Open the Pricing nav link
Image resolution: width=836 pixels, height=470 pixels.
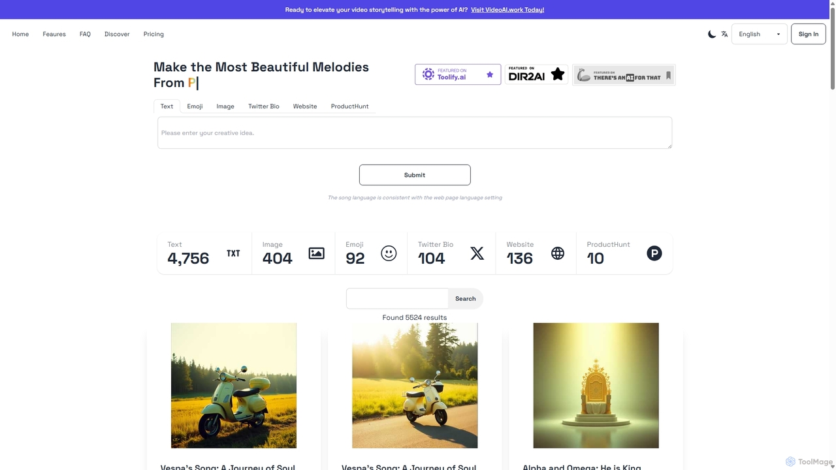(x=153, y=34)
